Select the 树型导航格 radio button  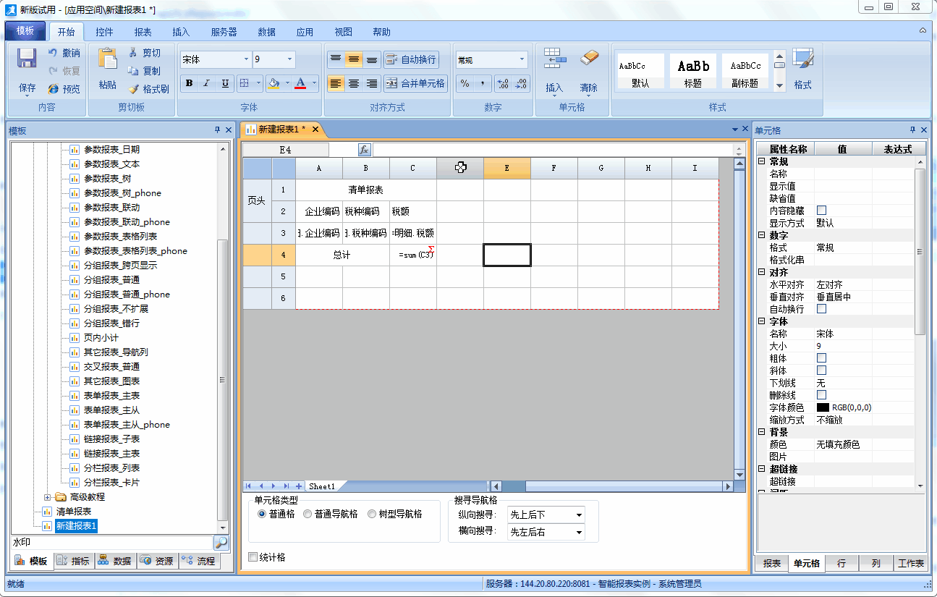point(372,514)
